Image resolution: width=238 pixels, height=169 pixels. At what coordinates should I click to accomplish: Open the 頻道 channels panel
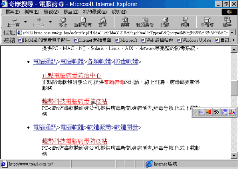(185, 22)
